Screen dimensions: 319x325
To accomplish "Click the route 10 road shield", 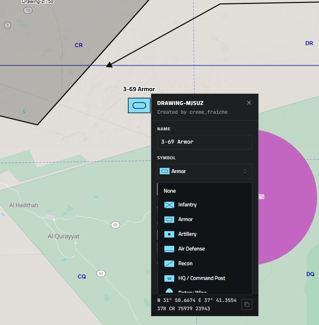I will pos(28,10).
